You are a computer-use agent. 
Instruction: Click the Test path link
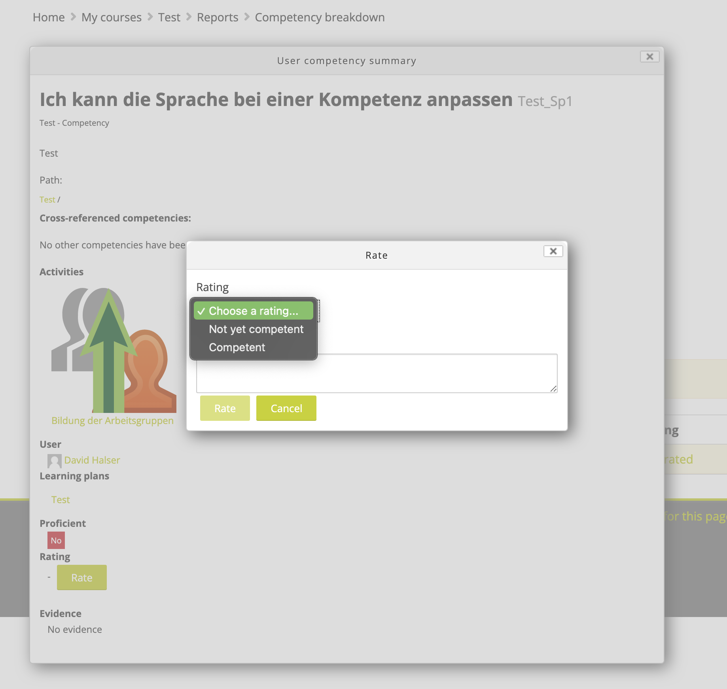pos(47,200)
